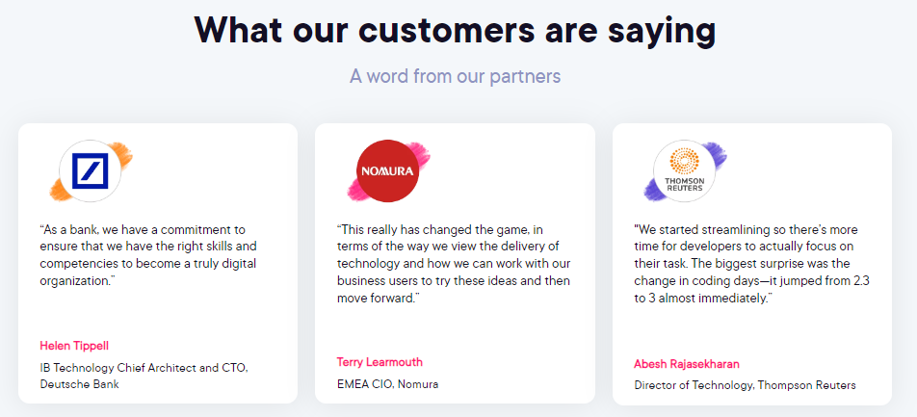Viewport: 917px width, 417px height.
Task: Select the "As a bank" quote text
Action: pos(147,254)
